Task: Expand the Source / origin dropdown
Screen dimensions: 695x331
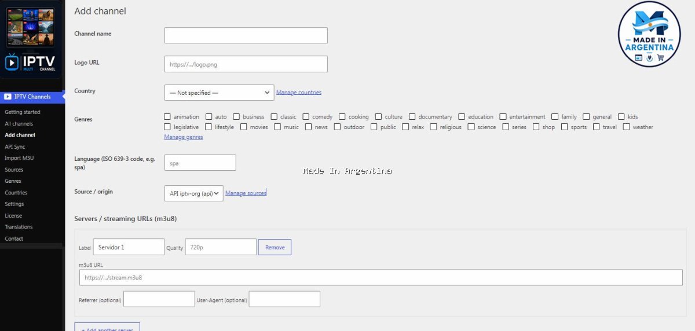Action: click(x=194, y=193)
